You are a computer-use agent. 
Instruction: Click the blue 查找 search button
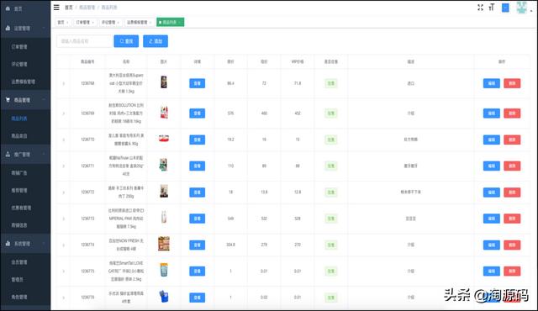tap(126, 41)
